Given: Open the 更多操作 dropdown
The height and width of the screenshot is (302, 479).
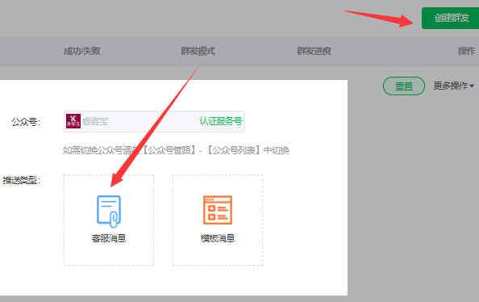Looking at the screenshot, I should (454, 86).
